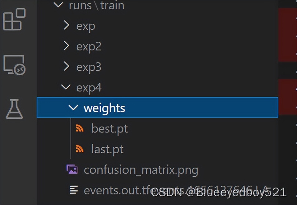Open the Extensions view in the activity bar

click(x=14, y=19)
